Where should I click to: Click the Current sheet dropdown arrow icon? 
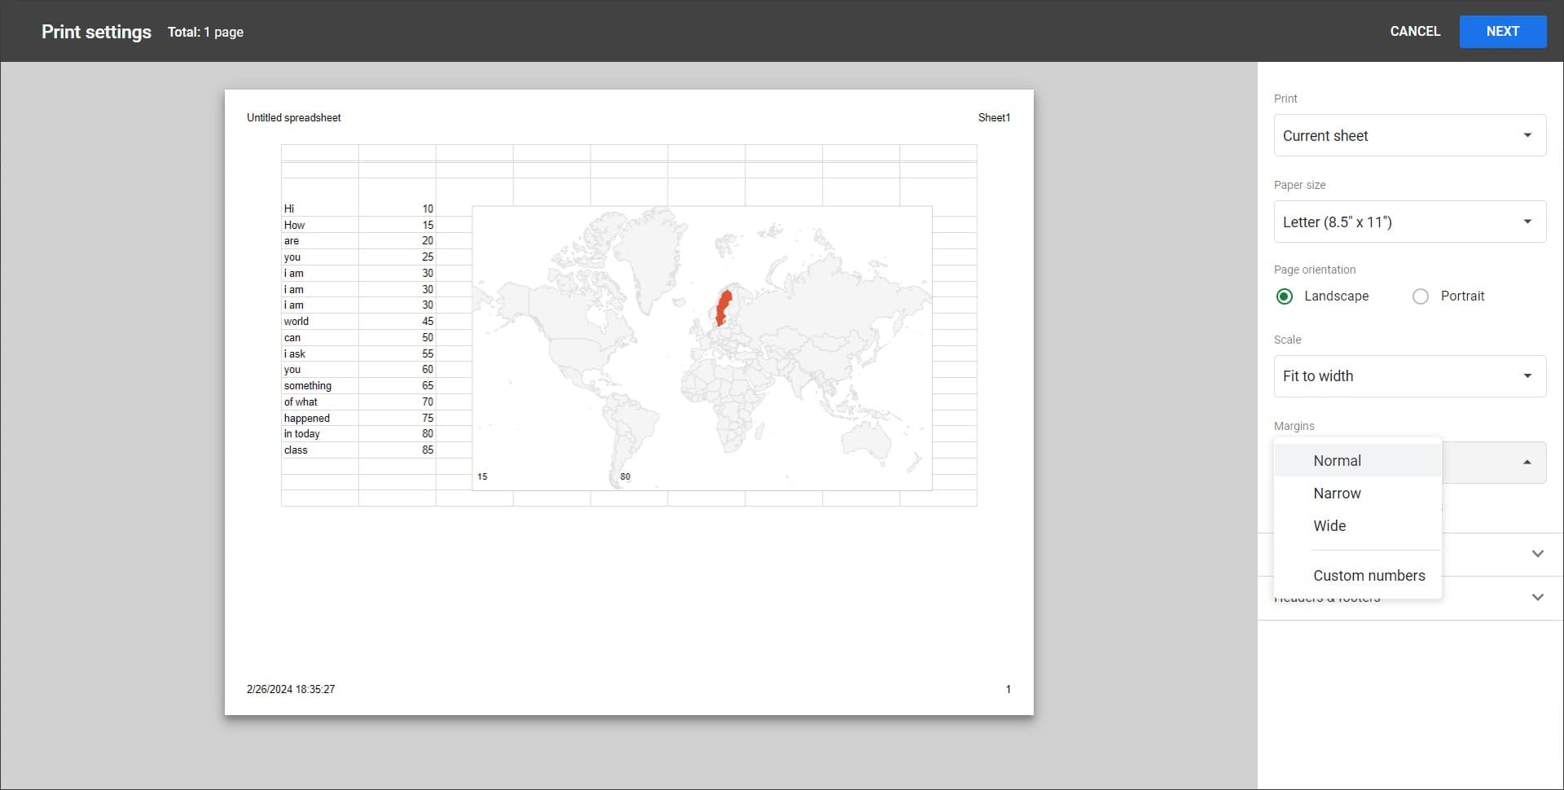1527,135
